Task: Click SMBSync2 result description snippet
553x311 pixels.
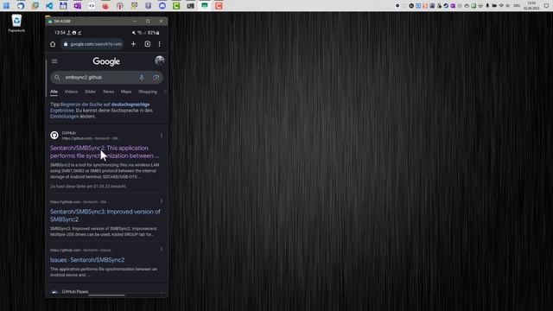Action: pyautogui.click(x=105, y=171)
